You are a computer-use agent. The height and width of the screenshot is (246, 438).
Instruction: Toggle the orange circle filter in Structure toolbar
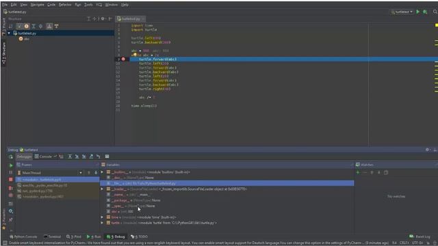click(27, 26)
